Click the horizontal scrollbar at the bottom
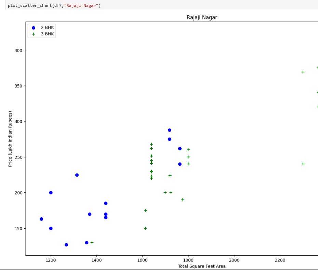The height and width of the screenshot is (270, 318). (159, 269)
